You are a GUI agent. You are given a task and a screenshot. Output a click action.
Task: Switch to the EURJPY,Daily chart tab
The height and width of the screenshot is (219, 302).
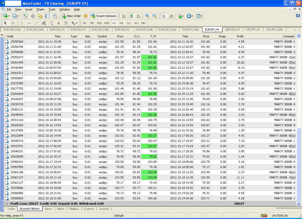(x=191, y=30)
